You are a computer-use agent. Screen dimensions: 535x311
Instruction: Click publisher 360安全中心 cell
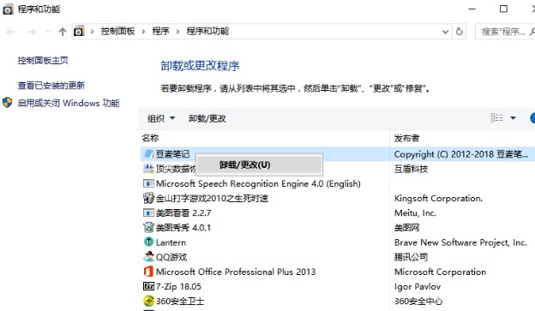point(418,301)
